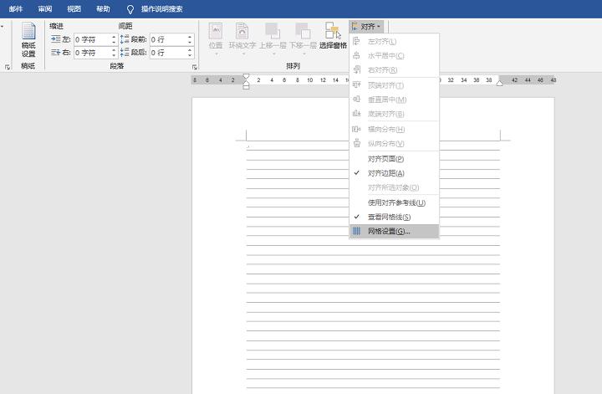Click the 缩进 heading label
The image size is (602, 394).
[57, 26]
